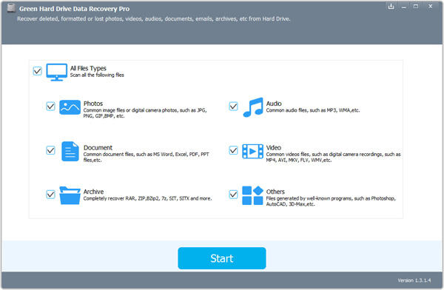Click 'Completely recover RAR, ZIP' description
Image resolution: width=444 pixels, height=290 pixels.
pyautogui.click(x=147, y=198)
